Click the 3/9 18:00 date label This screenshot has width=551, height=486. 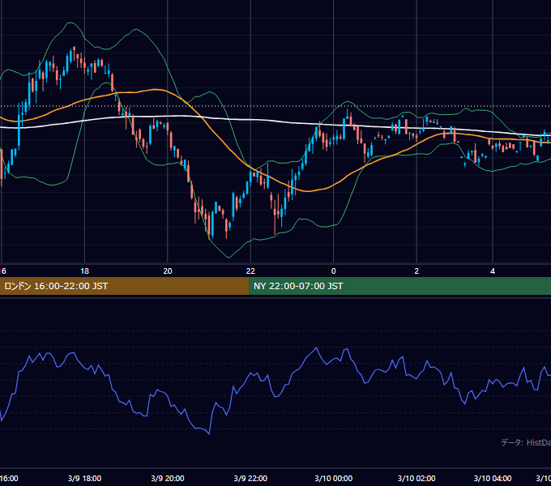[x=85, y=478]
